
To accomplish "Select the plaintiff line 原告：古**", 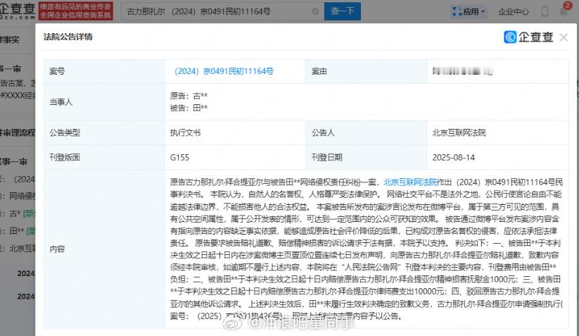I will (189, 96).
